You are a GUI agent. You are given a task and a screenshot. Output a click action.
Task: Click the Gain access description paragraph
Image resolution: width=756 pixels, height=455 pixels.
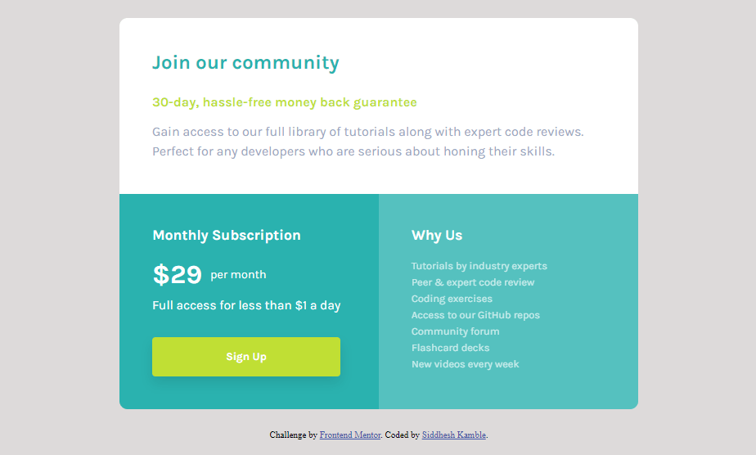[x=368, y=142]
